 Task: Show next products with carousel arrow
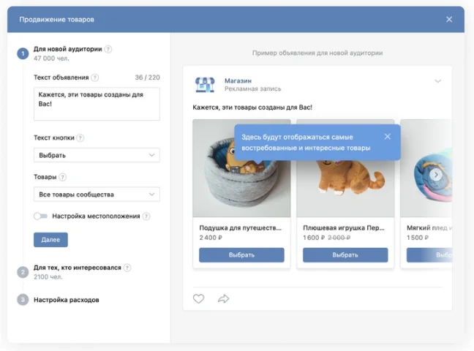[x=436, y=175]
